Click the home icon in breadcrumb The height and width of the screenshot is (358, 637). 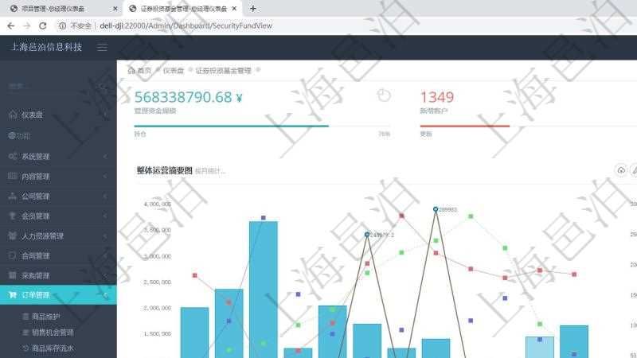[131, 71]
